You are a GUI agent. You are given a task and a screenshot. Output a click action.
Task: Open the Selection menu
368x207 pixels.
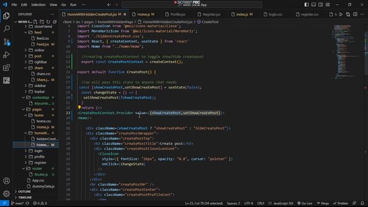pos(39,5)
